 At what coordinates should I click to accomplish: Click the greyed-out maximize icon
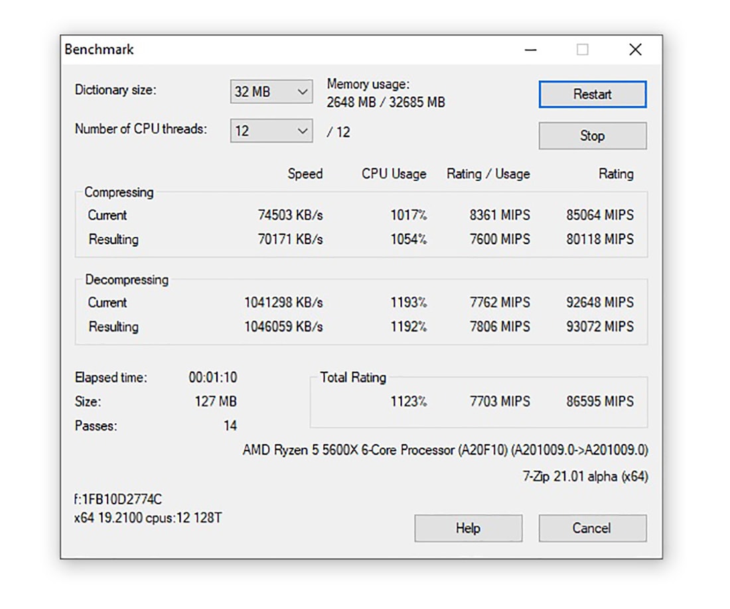pyautogui.click(x=582, y=50)
